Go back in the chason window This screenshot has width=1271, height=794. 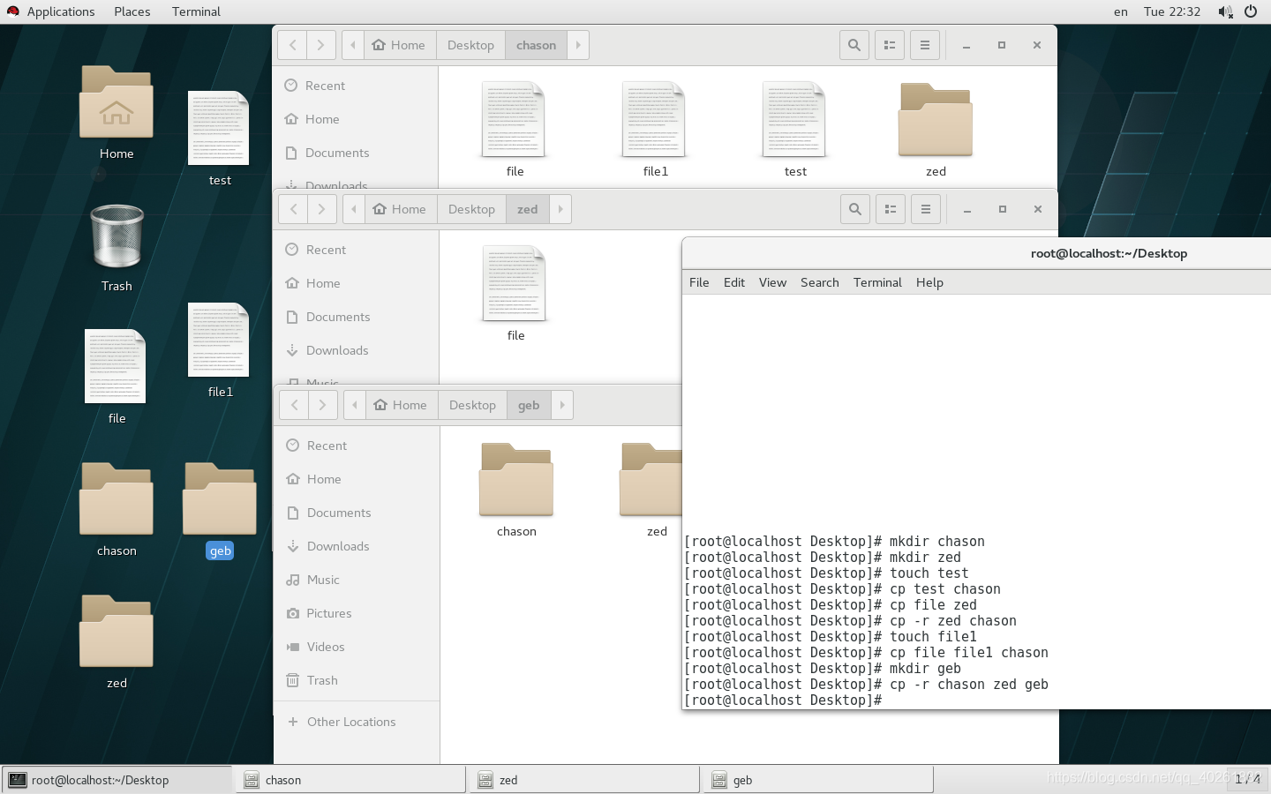pos(292,45)
